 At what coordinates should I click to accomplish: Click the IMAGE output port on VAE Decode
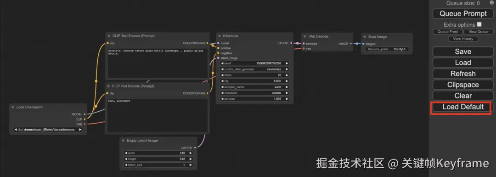click(x=351, y=44)
